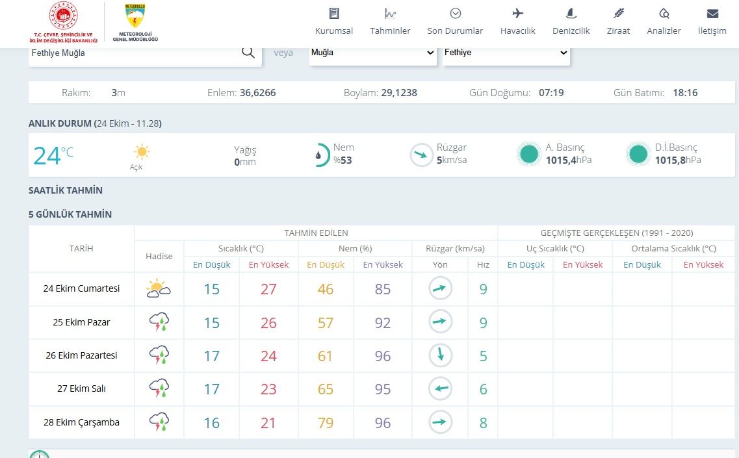Click the 5 GÜNLÜK TAHMİN heading
Screen dimensions: 739x458
click(70, 214)
